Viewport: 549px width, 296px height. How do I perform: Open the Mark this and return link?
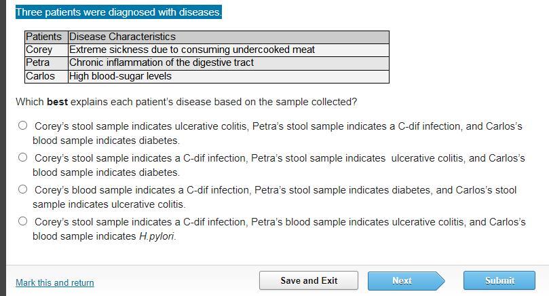pyautogui.click(x=55, y=282)
